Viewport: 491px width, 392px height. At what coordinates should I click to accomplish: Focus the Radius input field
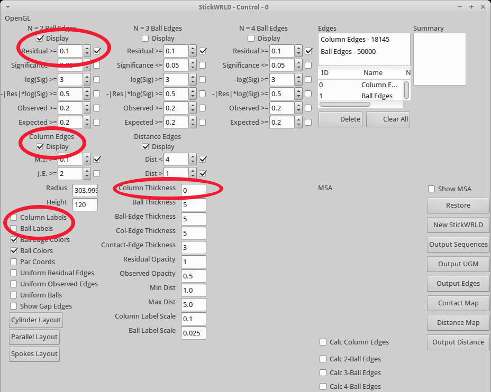(x=85, y=190)
